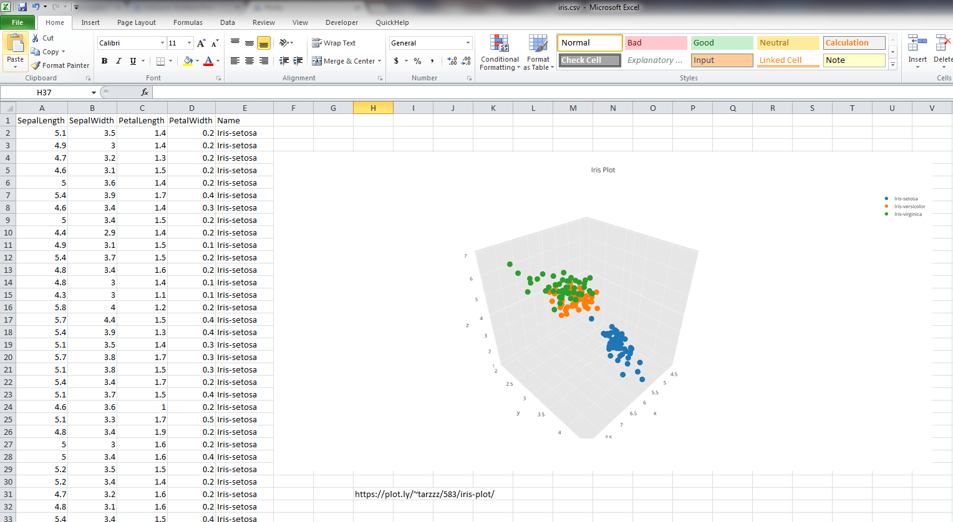The width and height of the screenshot is (953, 522).
Task: Expand cell styles gallery More arrow
Action: (893, 65)
